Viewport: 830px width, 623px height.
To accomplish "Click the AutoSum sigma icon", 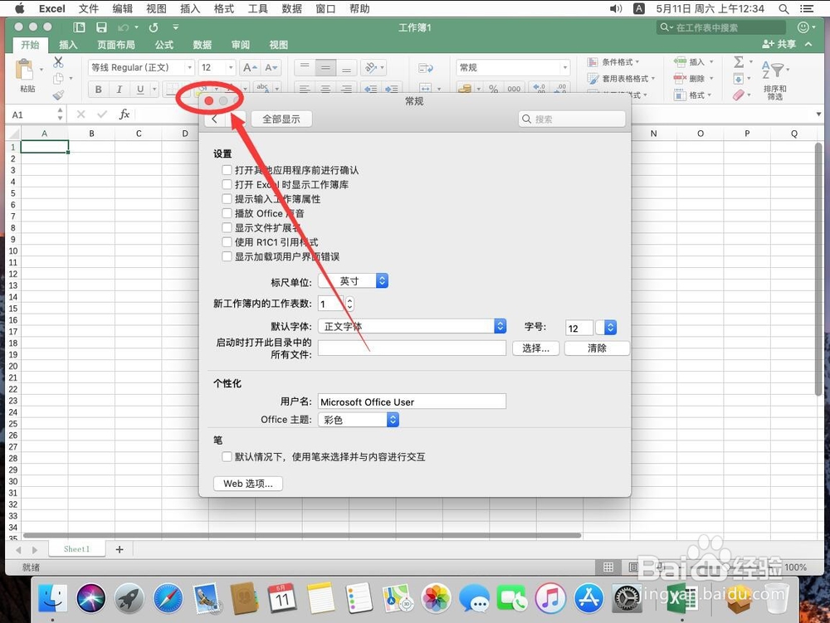I will tap(739, 62).
